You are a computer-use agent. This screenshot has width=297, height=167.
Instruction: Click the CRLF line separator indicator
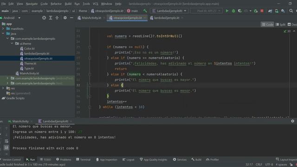[x=259, y=165]
